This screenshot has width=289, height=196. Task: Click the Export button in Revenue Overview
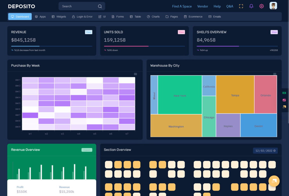[87, 150]
